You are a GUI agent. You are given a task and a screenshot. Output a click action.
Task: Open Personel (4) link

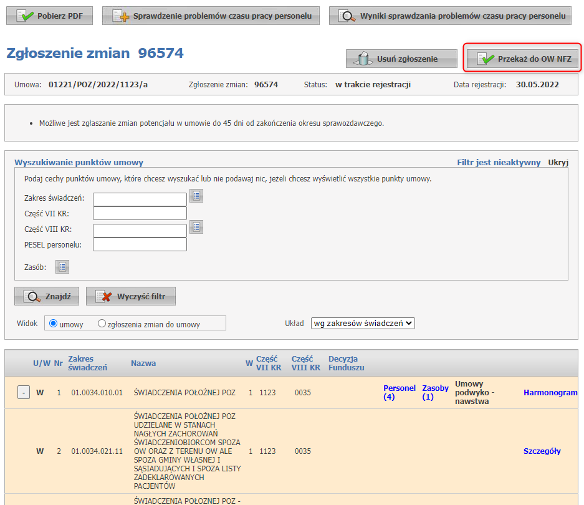(x=399, y=392)
